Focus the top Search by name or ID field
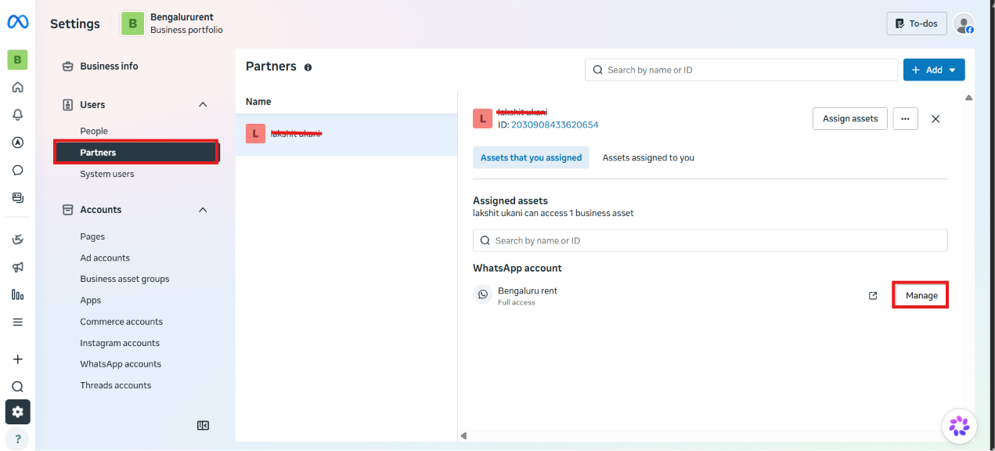This screenshot has height=451, width=995. point(741,70)
